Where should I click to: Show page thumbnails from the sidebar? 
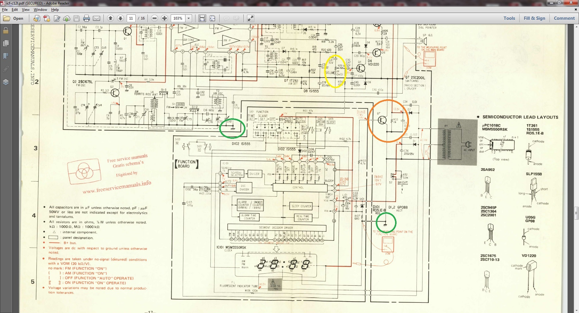tap(6, 43)
